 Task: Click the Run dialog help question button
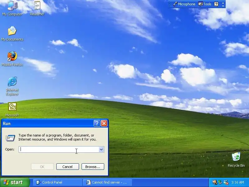point(97,123)
